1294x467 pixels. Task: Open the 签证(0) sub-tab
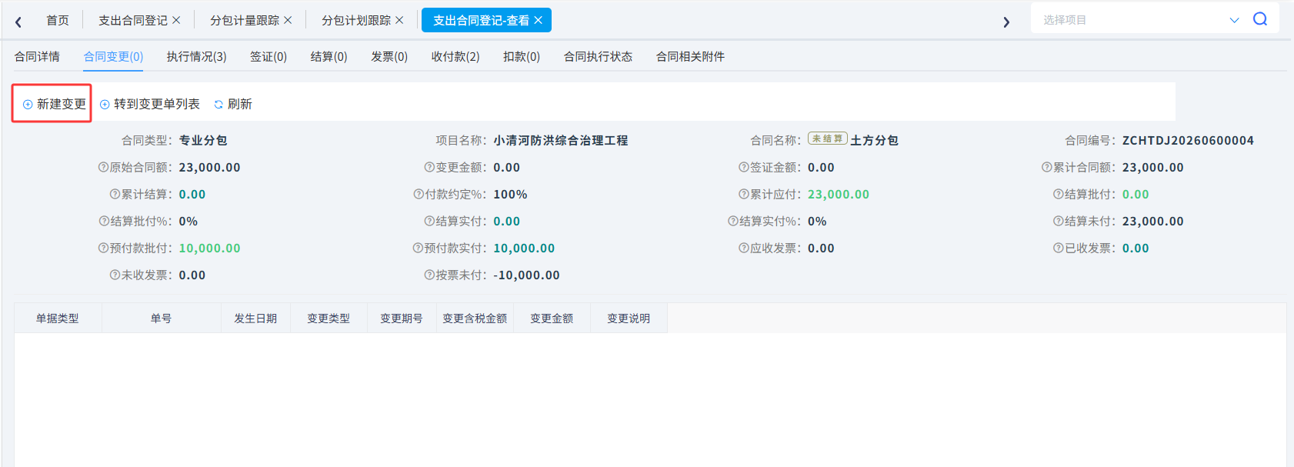(x=268, y=56)
